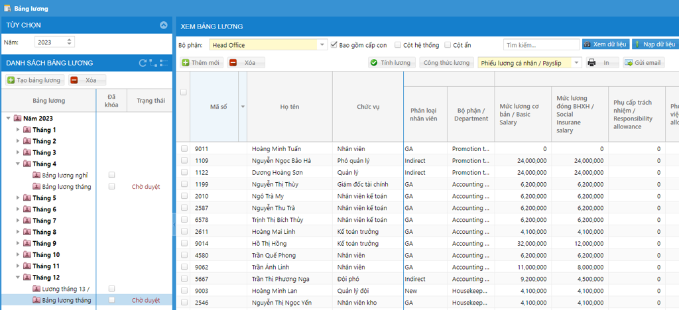Click Xem dữ liệu binoculars button
This screenshot has width=679, height=310.
tap(605, 44)
